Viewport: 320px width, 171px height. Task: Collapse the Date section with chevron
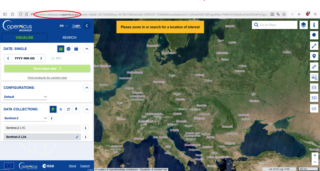point(87,49)
